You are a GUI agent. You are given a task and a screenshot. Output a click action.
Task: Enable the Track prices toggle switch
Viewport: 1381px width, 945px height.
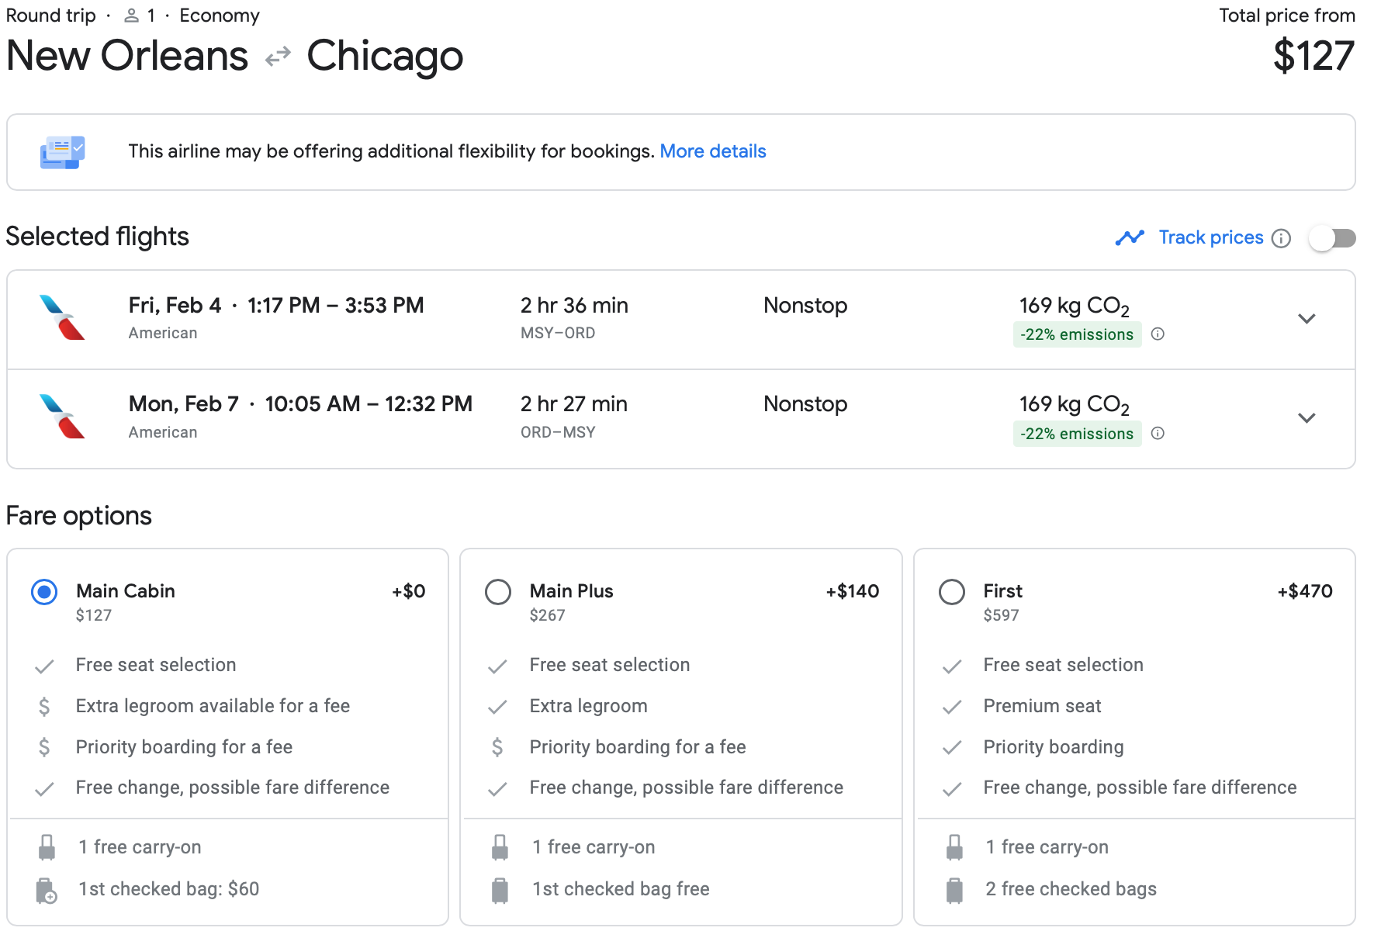click(1331, 238)
